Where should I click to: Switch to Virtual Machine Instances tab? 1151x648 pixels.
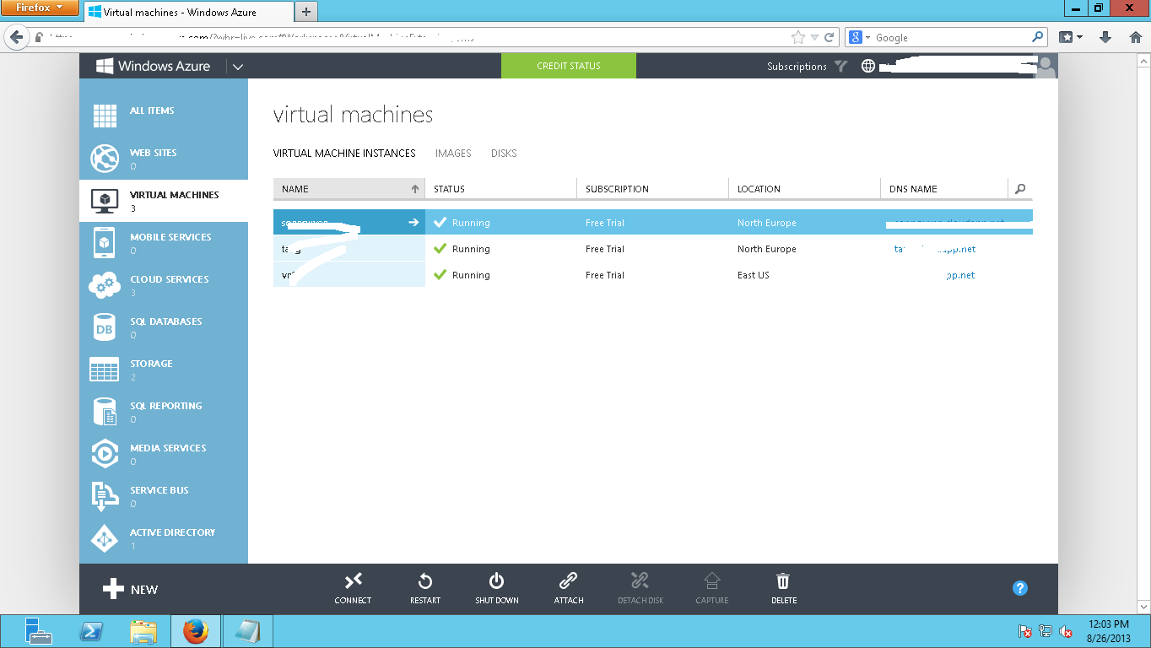click(344, 154)
